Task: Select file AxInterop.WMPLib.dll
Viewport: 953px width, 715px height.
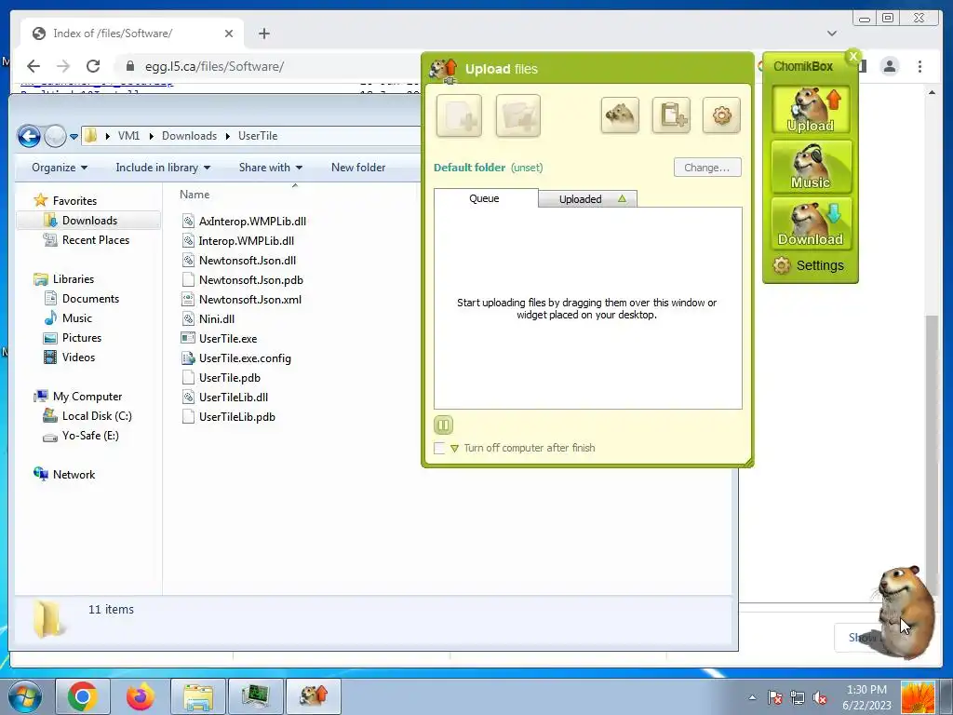Action: [252, 222]
